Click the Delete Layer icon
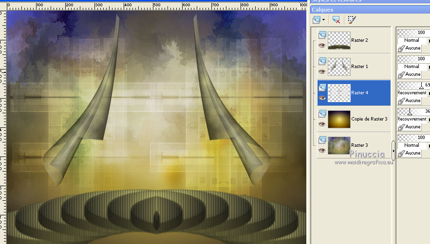This screenshot has width=430, height=244. pyautogui.click(x=336, y=20)
